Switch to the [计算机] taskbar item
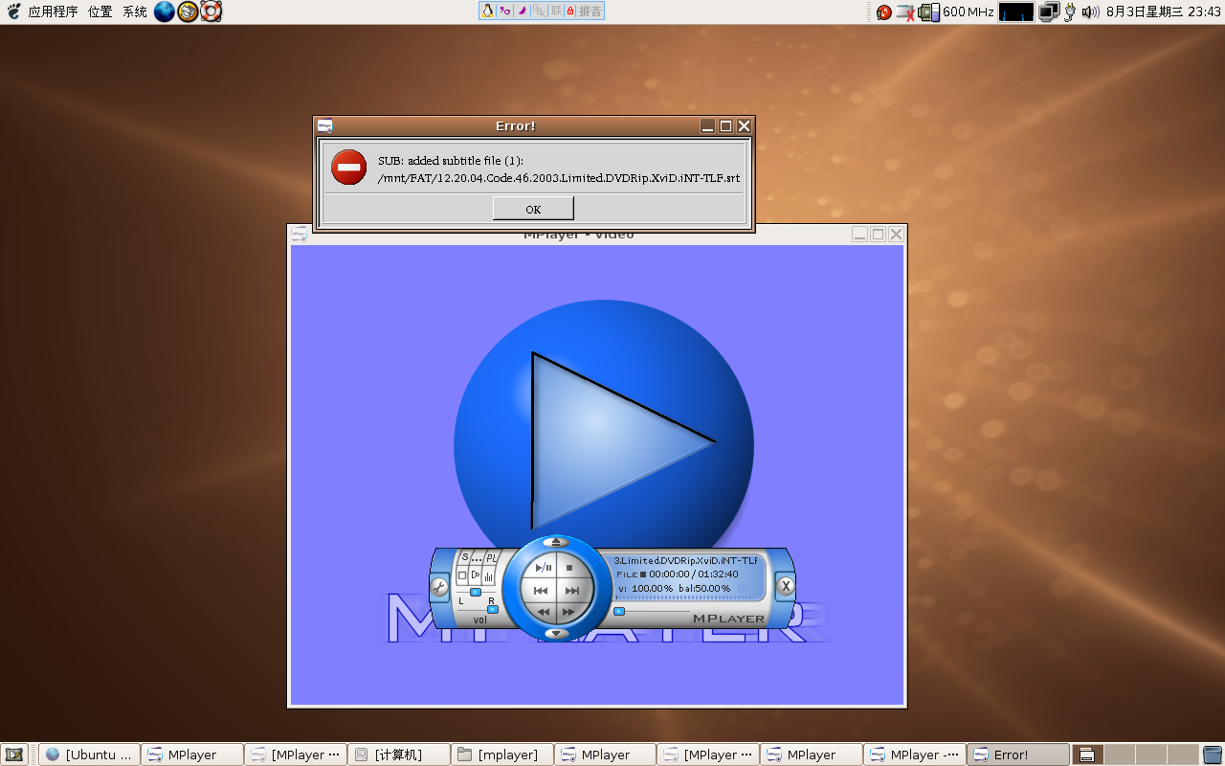 click(399, 755)
